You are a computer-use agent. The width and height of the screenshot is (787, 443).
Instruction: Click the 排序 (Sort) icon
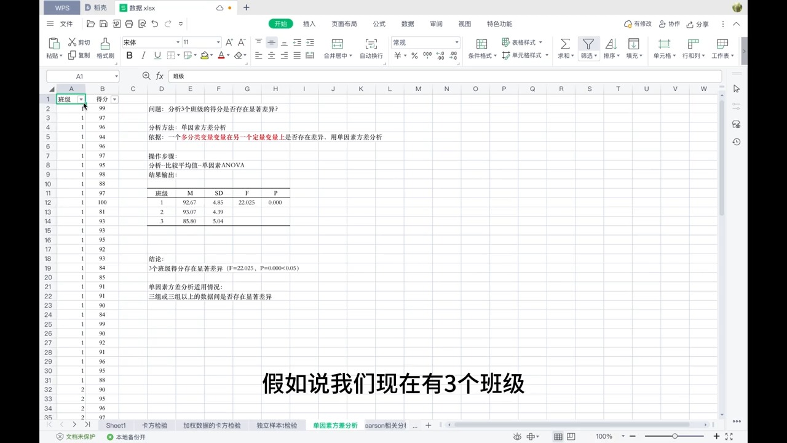click(610, 48)
